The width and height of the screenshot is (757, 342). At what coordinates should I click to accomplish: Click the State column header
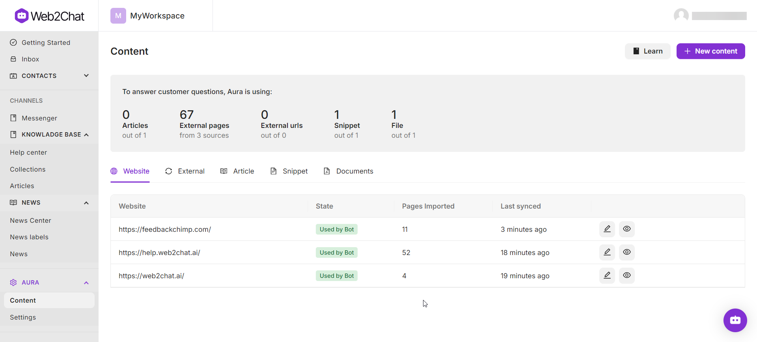click(x=324, y=206)
